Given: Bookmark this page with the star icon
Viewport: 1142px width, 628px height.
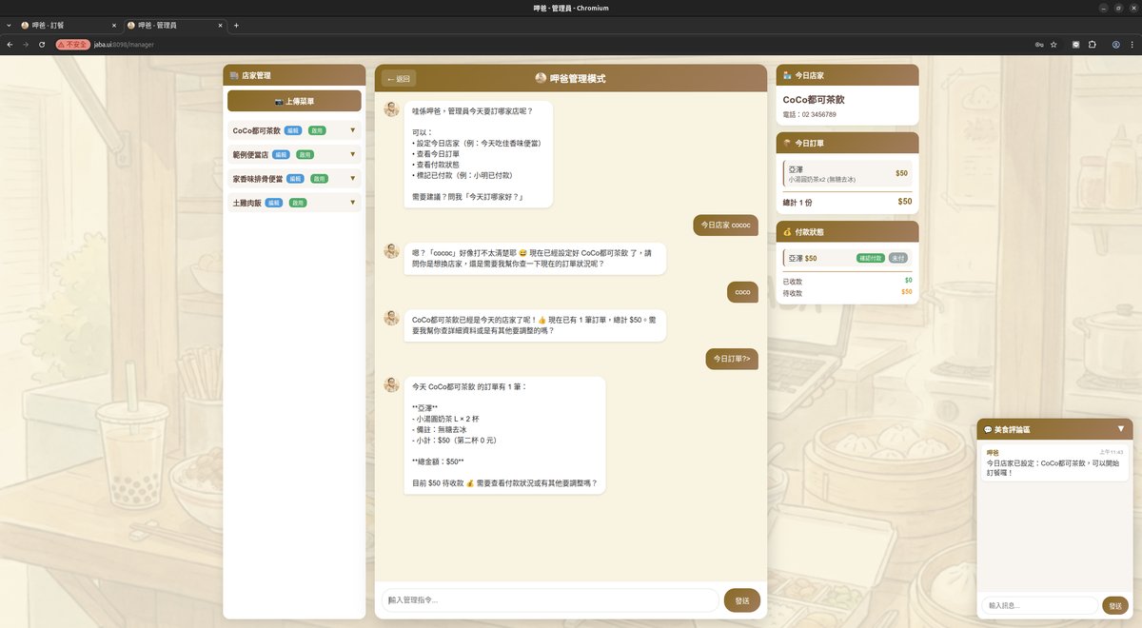Looking at the screenshot, I should click(x=1053, y=45).
